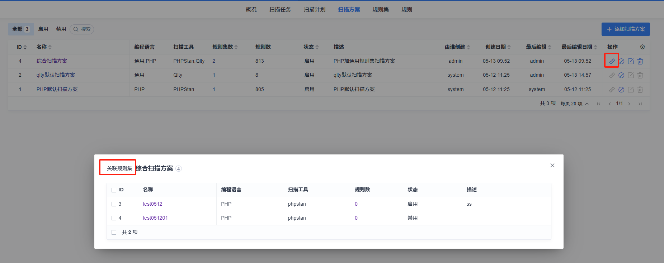Click link icon for 综合扫描方案 row

612,61
